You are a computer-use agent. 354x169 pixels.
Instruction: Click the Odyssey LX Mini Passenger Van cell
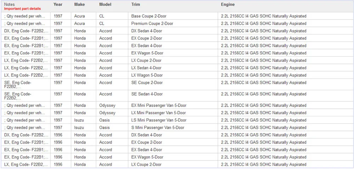pos(159,113)
